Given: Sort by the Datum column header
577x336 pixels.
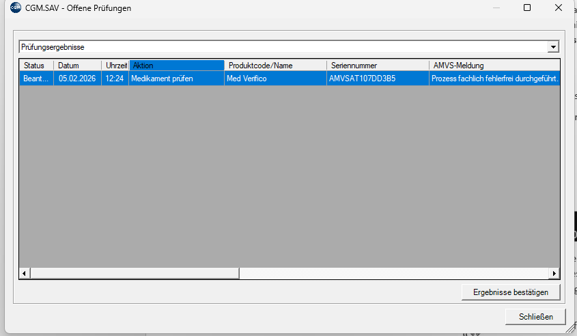Looking at the screenshot, I should pos(77,66).
